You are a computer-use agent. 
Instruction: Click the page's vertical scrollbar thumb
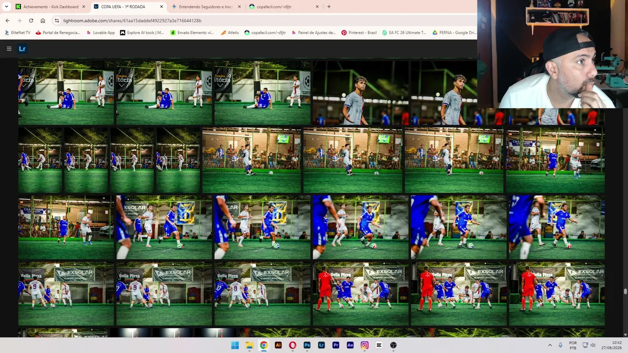click(625, 291)
